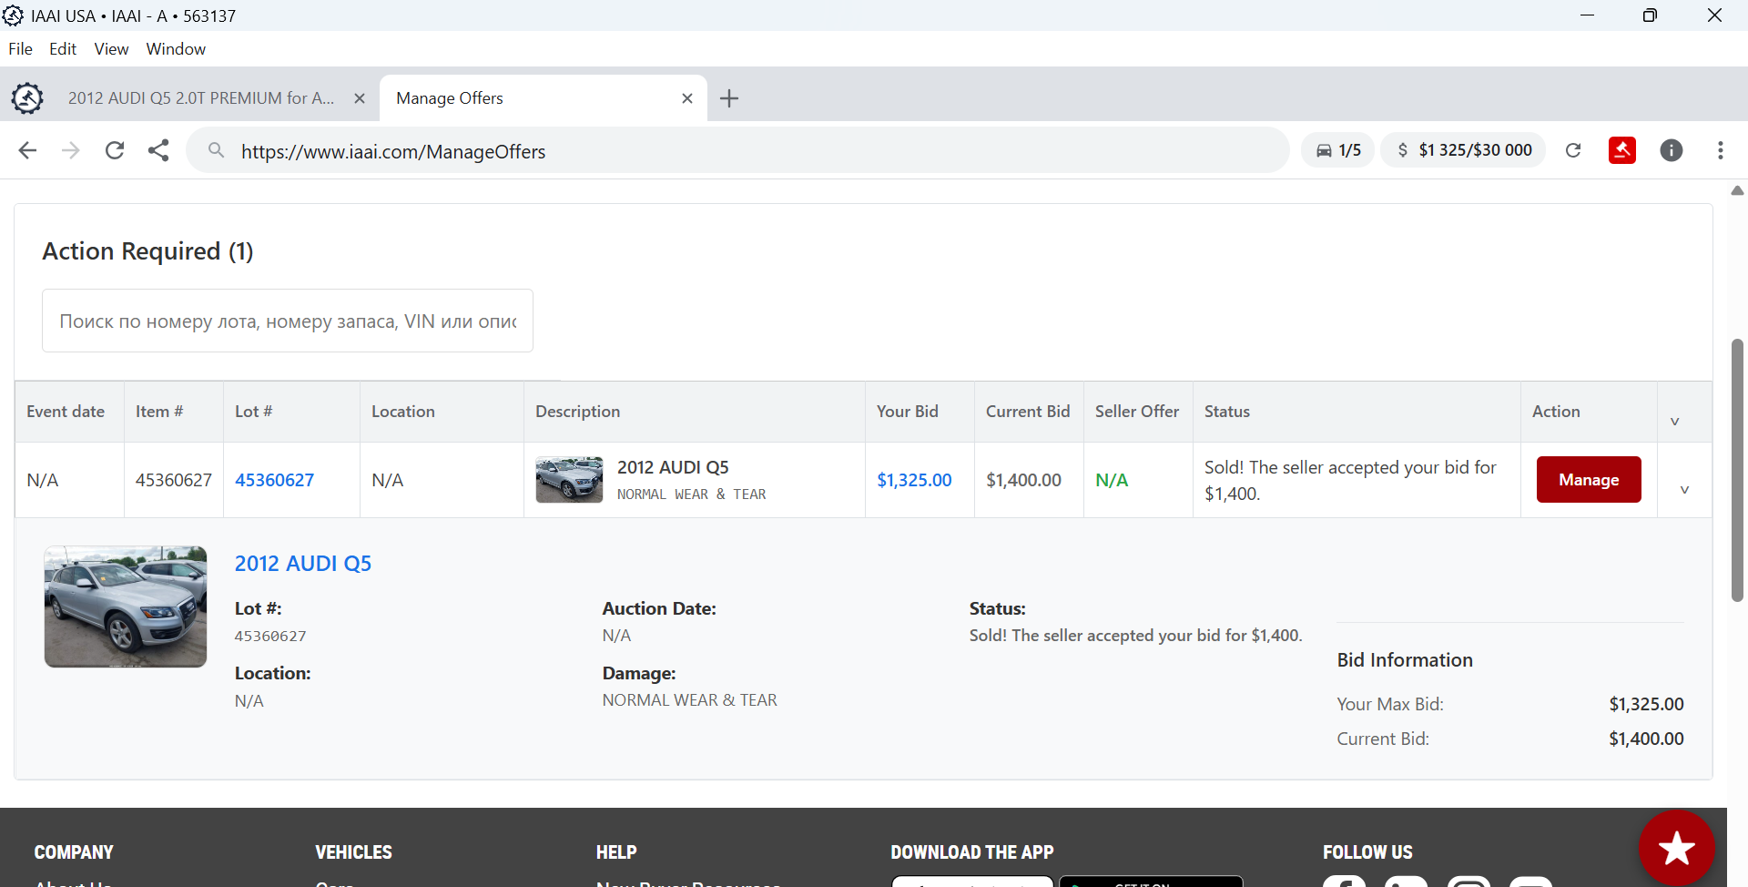Click the title bar app icon
1748x887 pixels.
pos(13,15)
